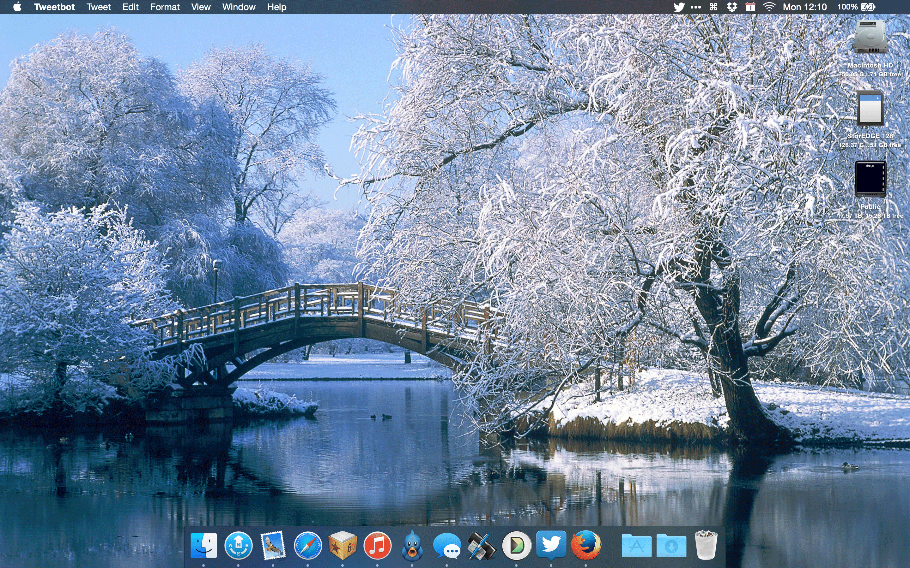
Task: Launch the Twitter app from the Dock
Action: [x=551, y=545]
